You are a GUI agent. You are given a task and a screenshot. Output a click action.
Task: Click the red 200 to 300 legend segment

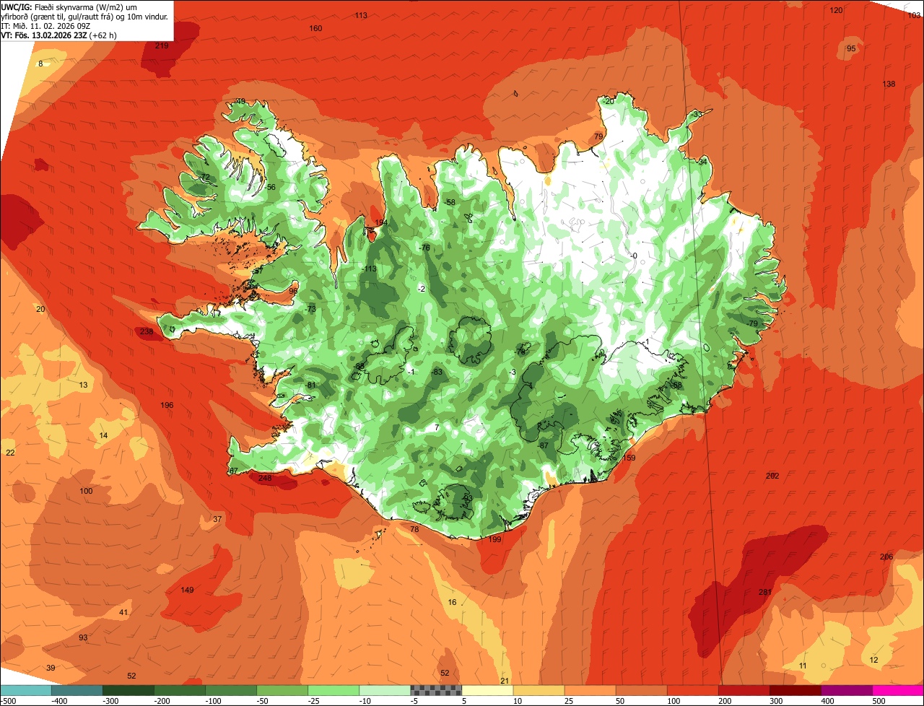tap(744, 690)
